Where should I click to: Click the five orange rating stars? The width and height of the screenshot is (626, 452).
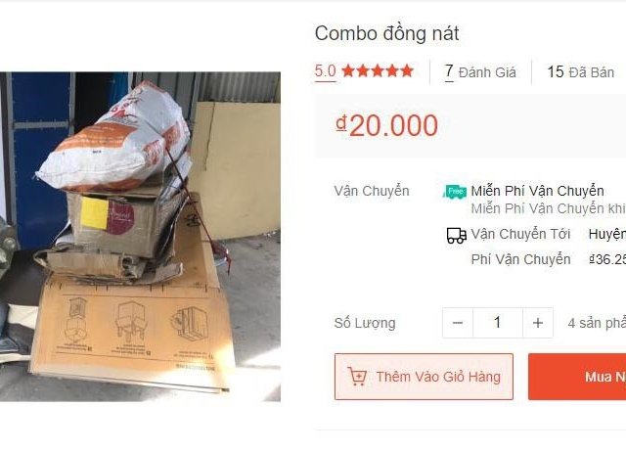[x=378, y=71]
